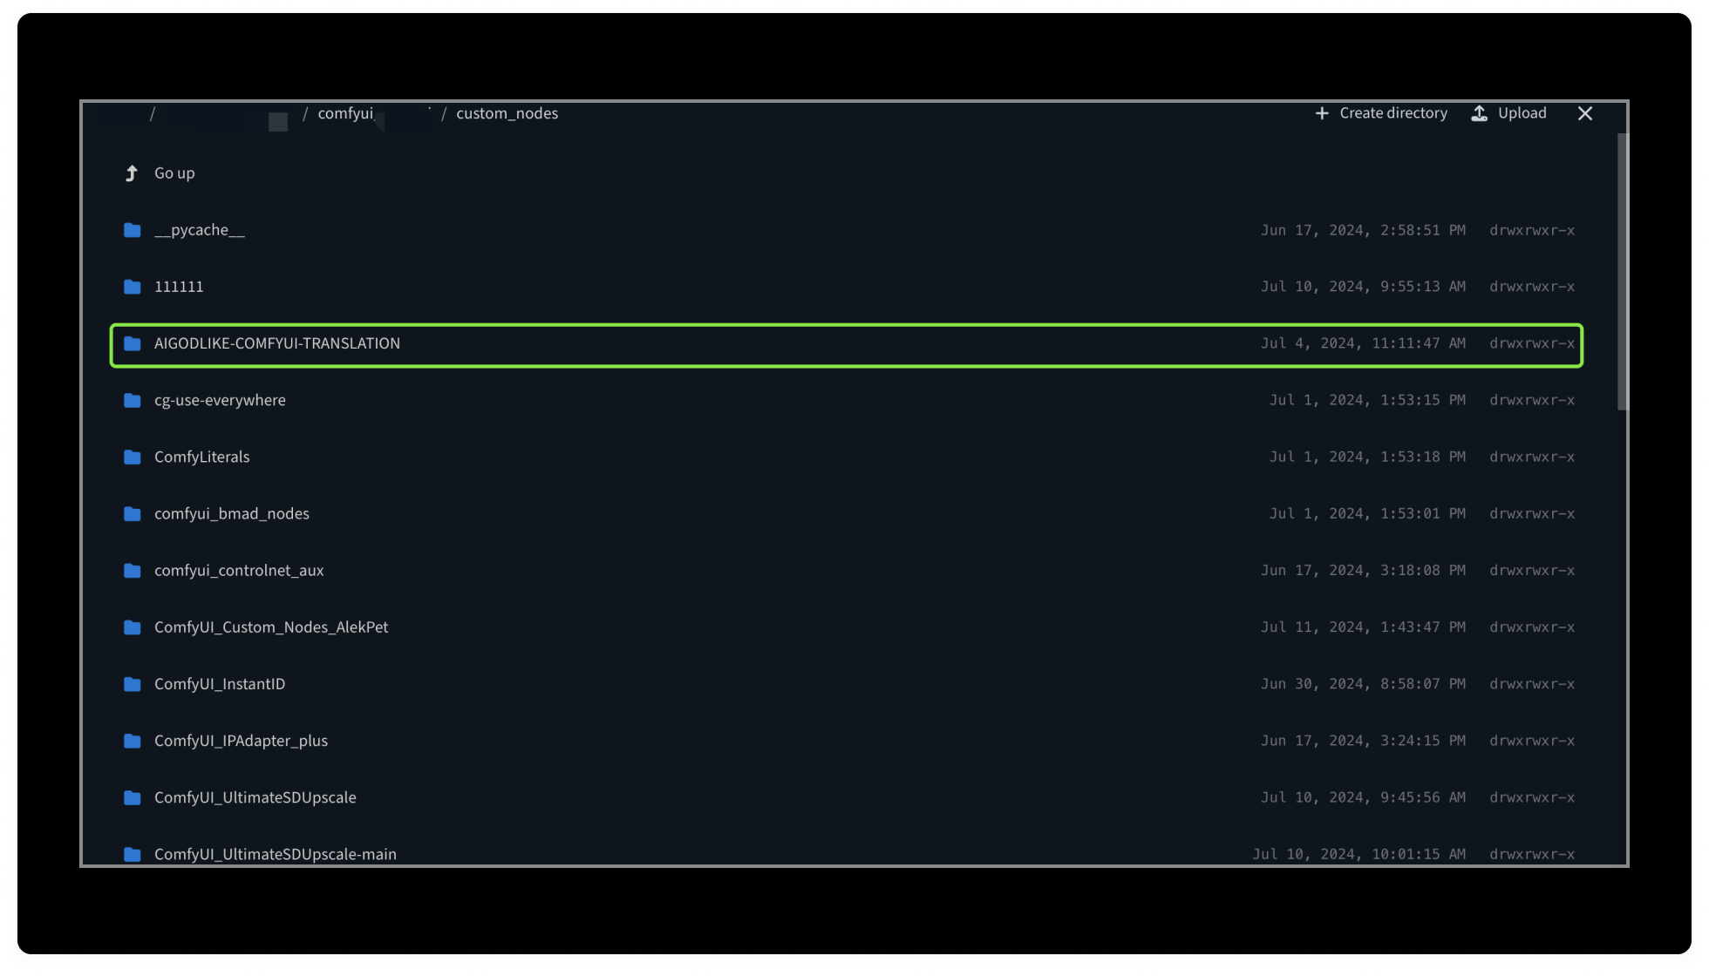Click the __pycache__ folder icon

[x=133, y=230]
